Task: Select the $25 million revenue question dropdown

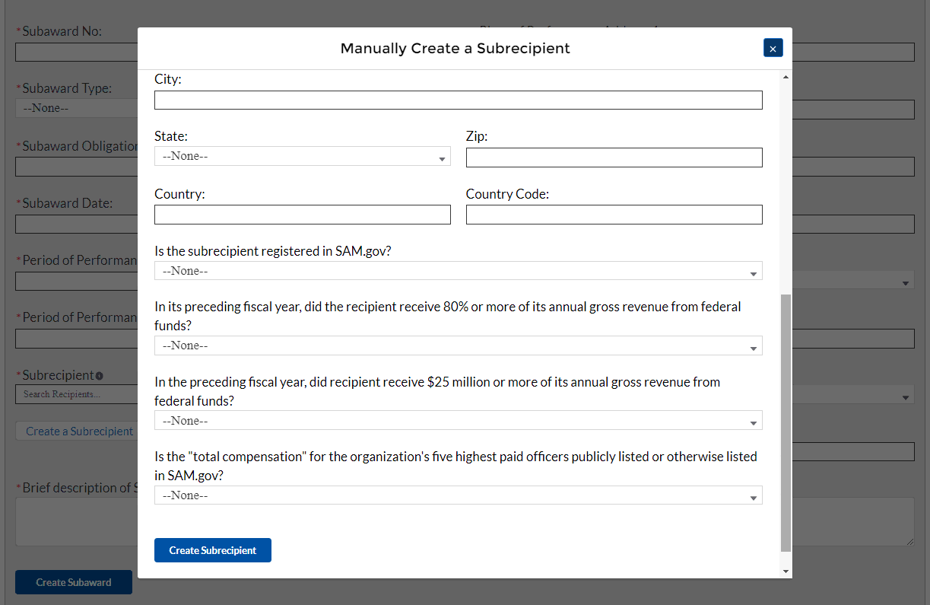Action: 458,421
